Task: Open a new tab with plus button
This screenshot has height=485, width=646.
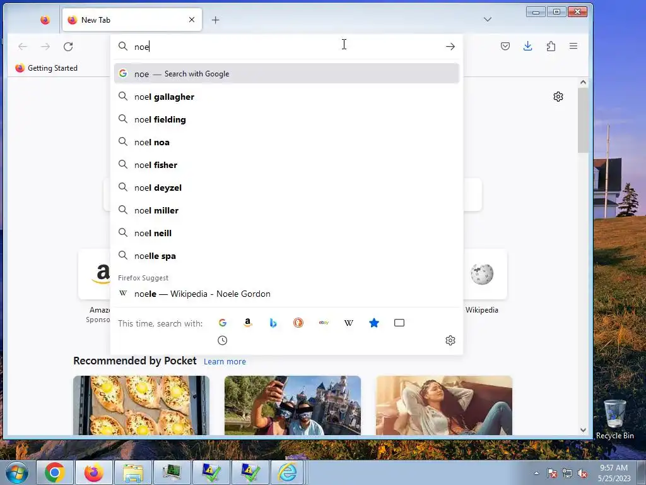Action: pyautogui.click(x=216, y=20)
